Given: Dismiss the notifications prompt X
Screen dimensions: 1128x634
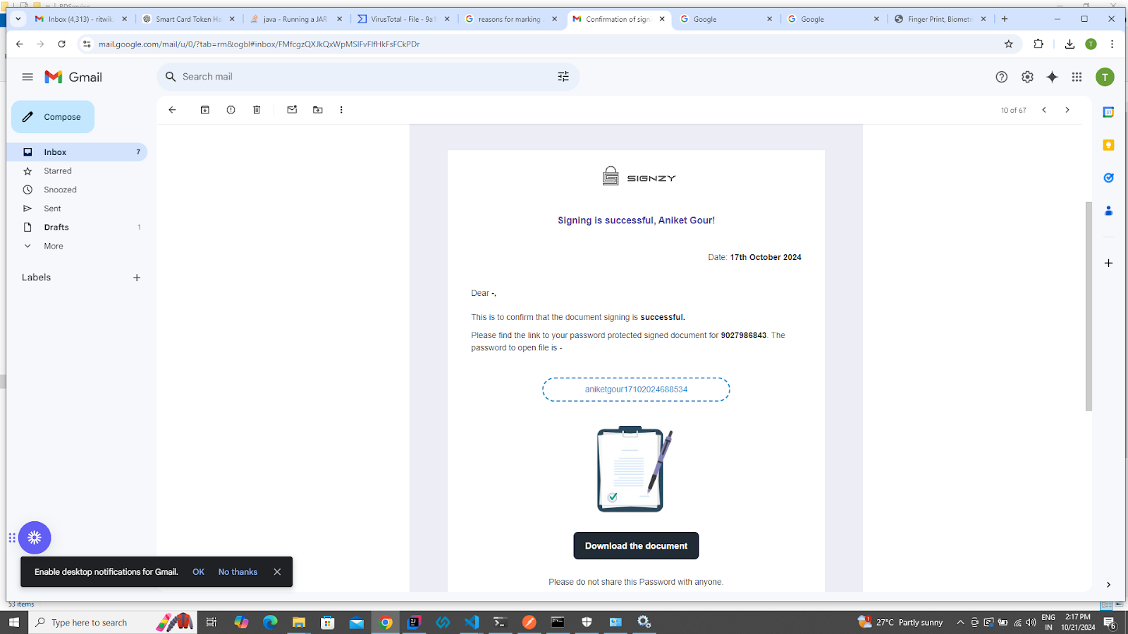Looking at the screenshot, I should click(x=277, y=572).
